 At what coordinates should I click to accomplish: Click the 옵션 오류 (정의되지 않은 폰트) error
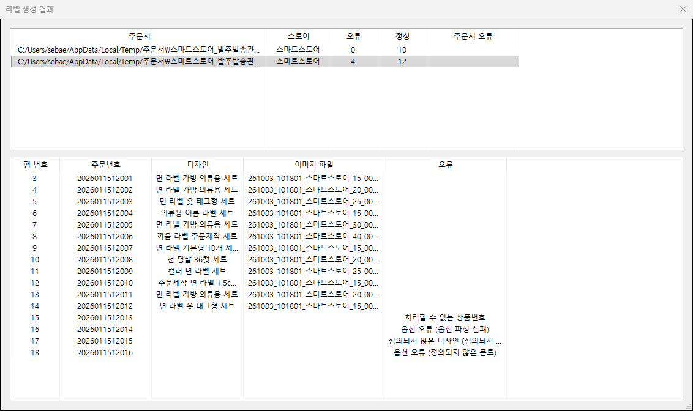(x=445, y=352)
